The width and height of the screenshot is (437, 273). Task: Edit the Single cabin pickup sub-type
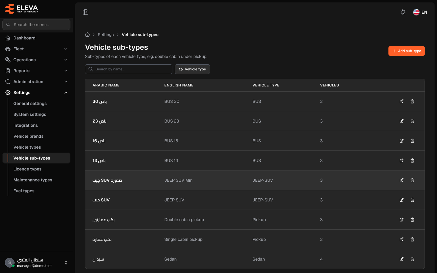(401, 239)
